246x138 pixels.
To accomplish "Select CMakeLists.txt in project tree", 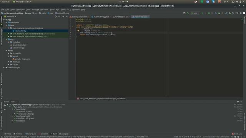I will pyautogui.click(x=19, y=45).
